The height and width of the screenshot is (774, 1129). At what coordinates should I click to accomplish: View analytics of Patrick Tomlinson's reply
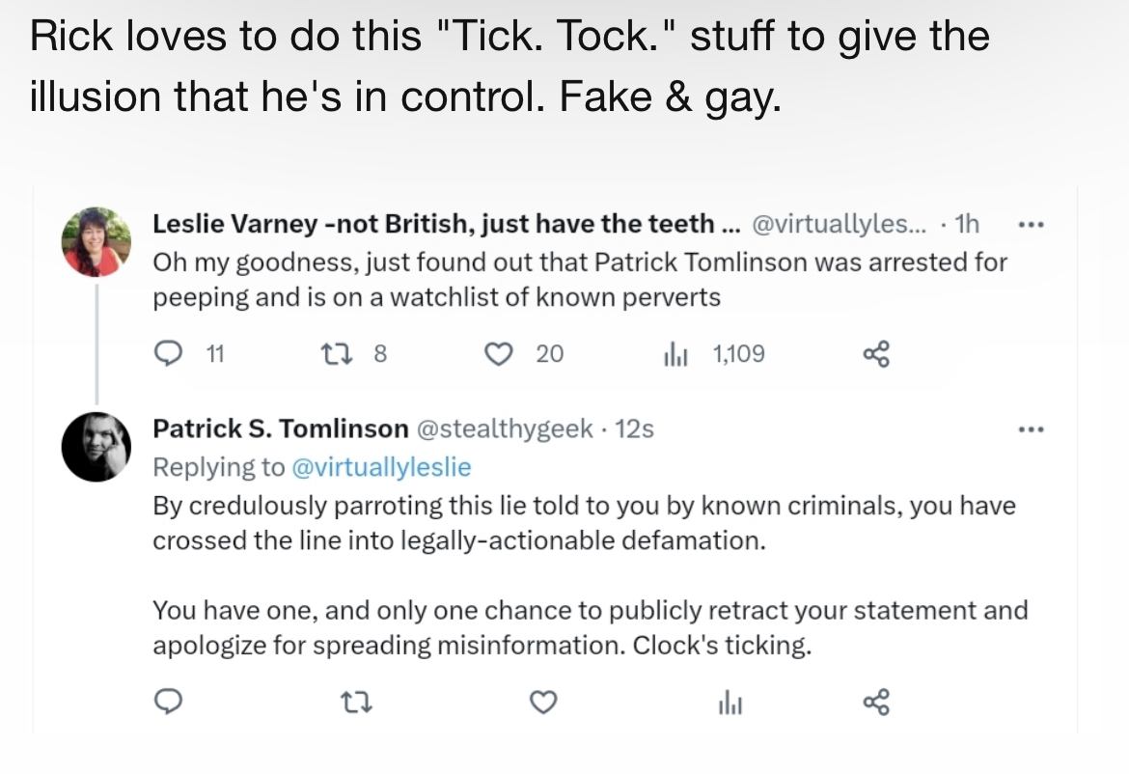730,702
